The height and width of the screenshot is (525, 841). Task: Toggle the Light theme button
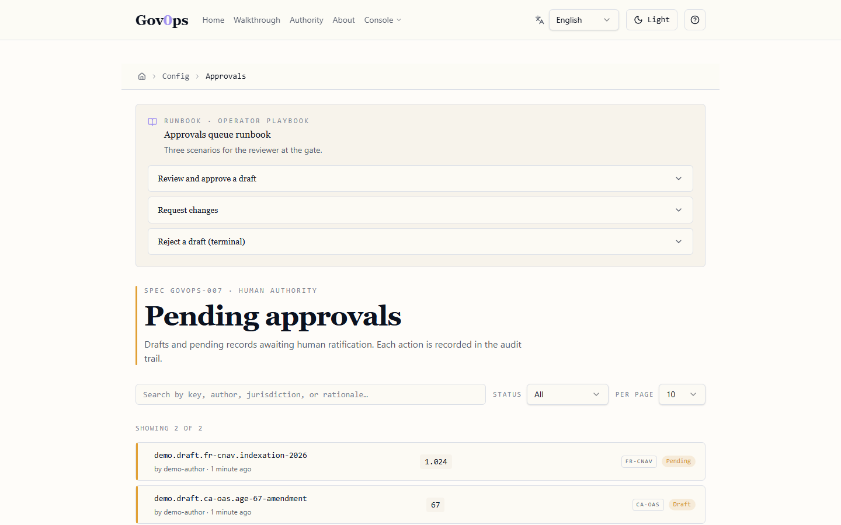click(x=652, y=20)
